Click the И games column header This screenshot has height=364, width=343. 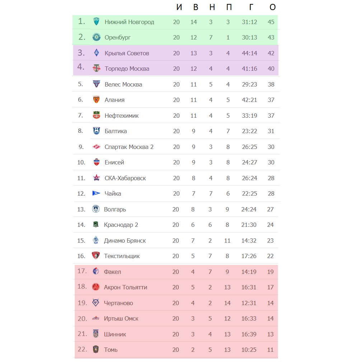179,7
